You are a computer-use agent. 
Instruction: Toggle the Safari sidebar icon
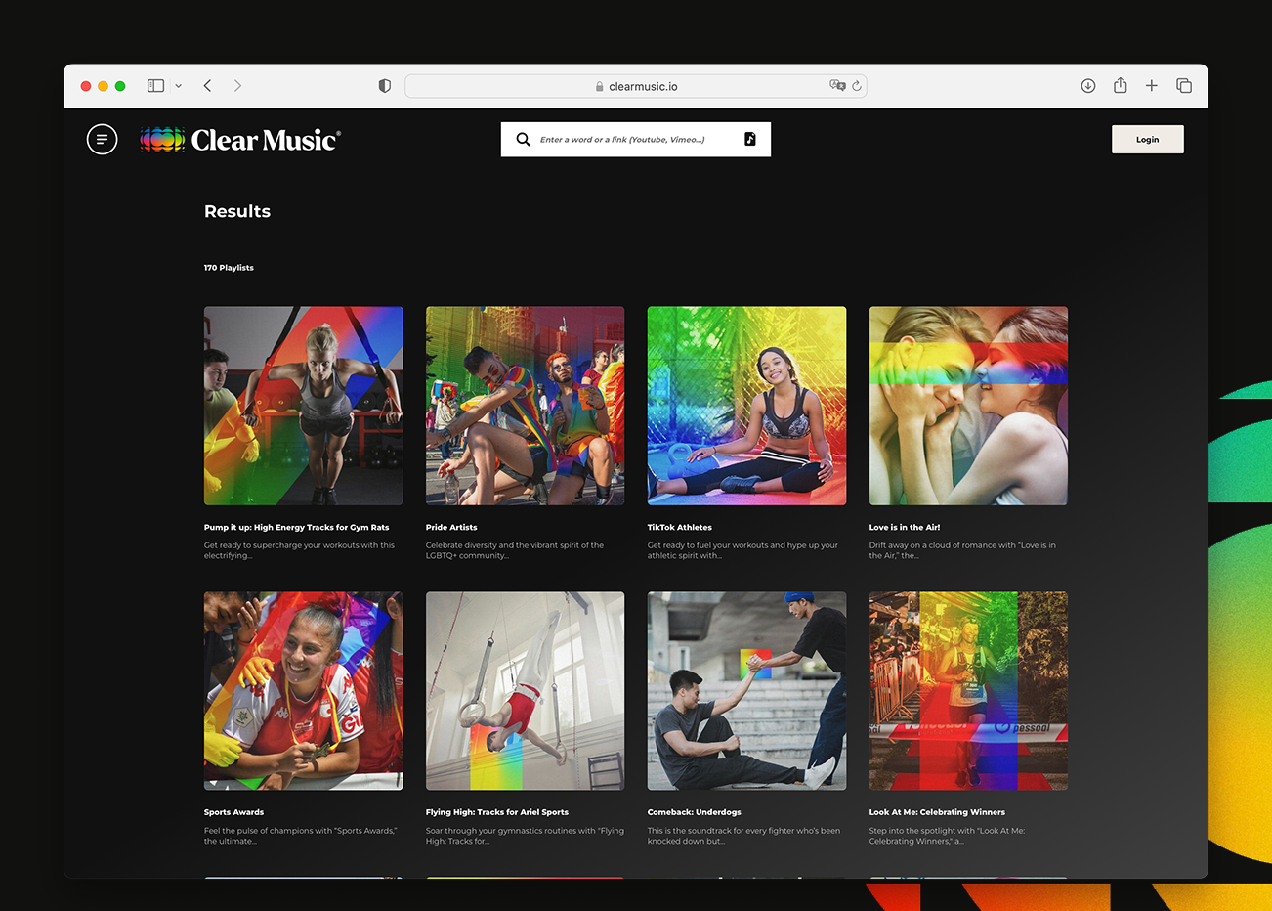tap(155, 86)
